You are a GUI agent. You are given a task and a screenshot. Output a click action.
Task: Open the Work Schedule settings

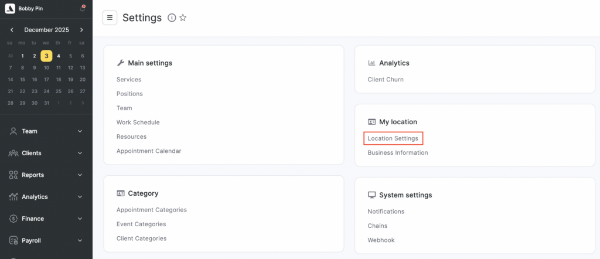click(x=138, y=122)
